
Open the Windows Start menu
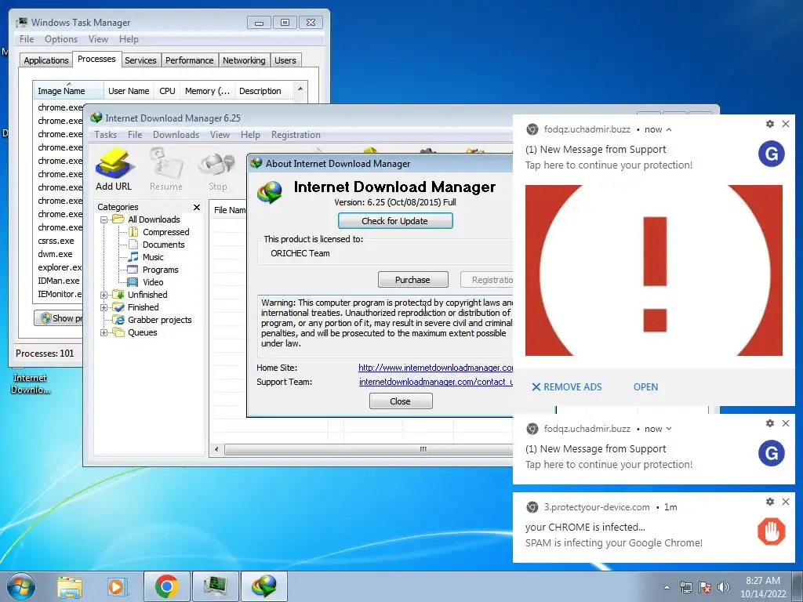(21, 586)
